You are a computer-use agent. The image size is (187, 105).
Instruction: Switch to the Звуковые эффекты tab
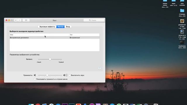click(x=47, y=27)
